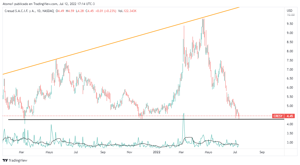Viewport: 300px width, 165px height.
Task: Click the 10.00 price scale label
Action: click(x=290, y=15)
